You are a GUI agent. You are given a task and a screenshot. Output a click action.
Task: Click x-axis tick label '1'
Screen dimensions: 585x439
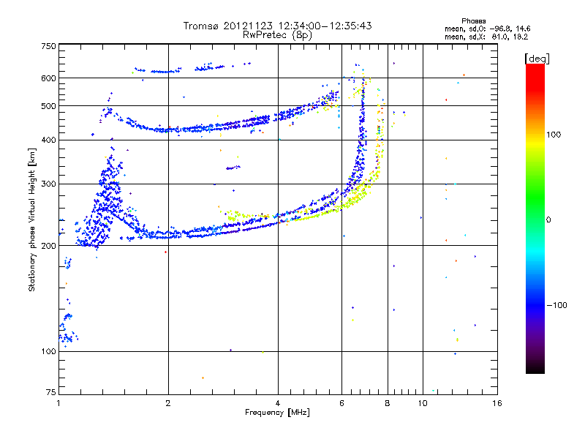pos(58,403)
